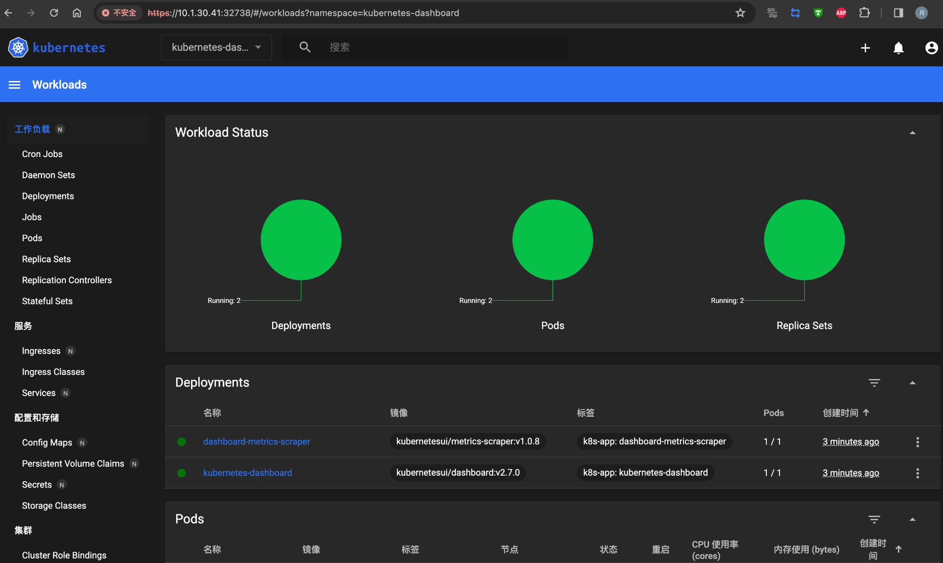Screen dimensions: 943x563
Task: Open notifications bell
Action: [898, 48]
